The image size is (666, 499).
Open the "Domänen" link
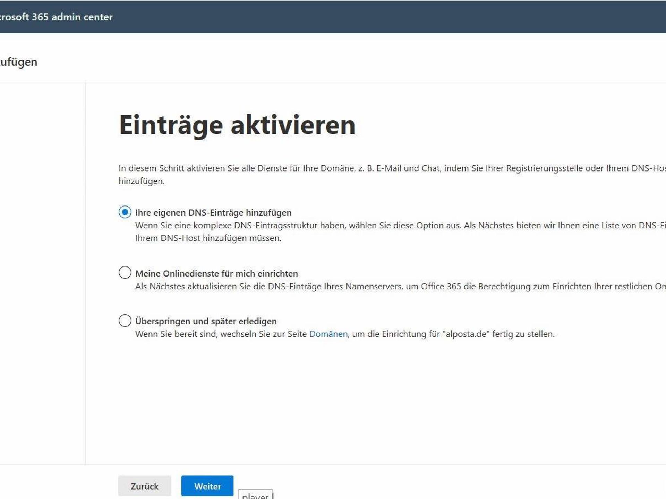pyautogui.click(x=328, y=334)
